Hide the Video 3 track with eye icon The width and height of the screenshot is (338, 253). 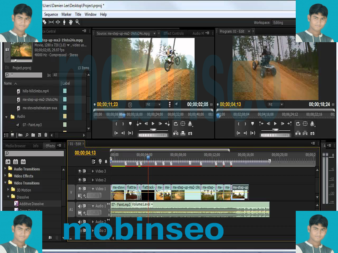coord(79,171)
